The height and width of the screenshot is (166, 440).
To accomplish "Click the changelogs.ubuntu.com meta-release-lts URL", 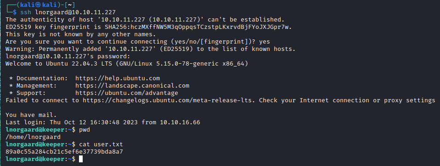I will coord(169,100).
